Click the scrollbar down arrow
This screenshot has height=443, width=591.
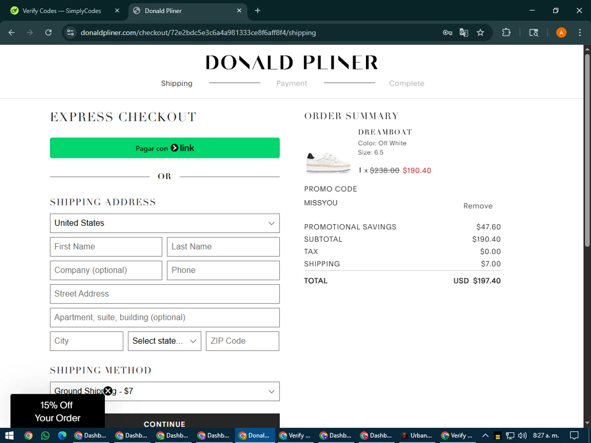point(587,423)
